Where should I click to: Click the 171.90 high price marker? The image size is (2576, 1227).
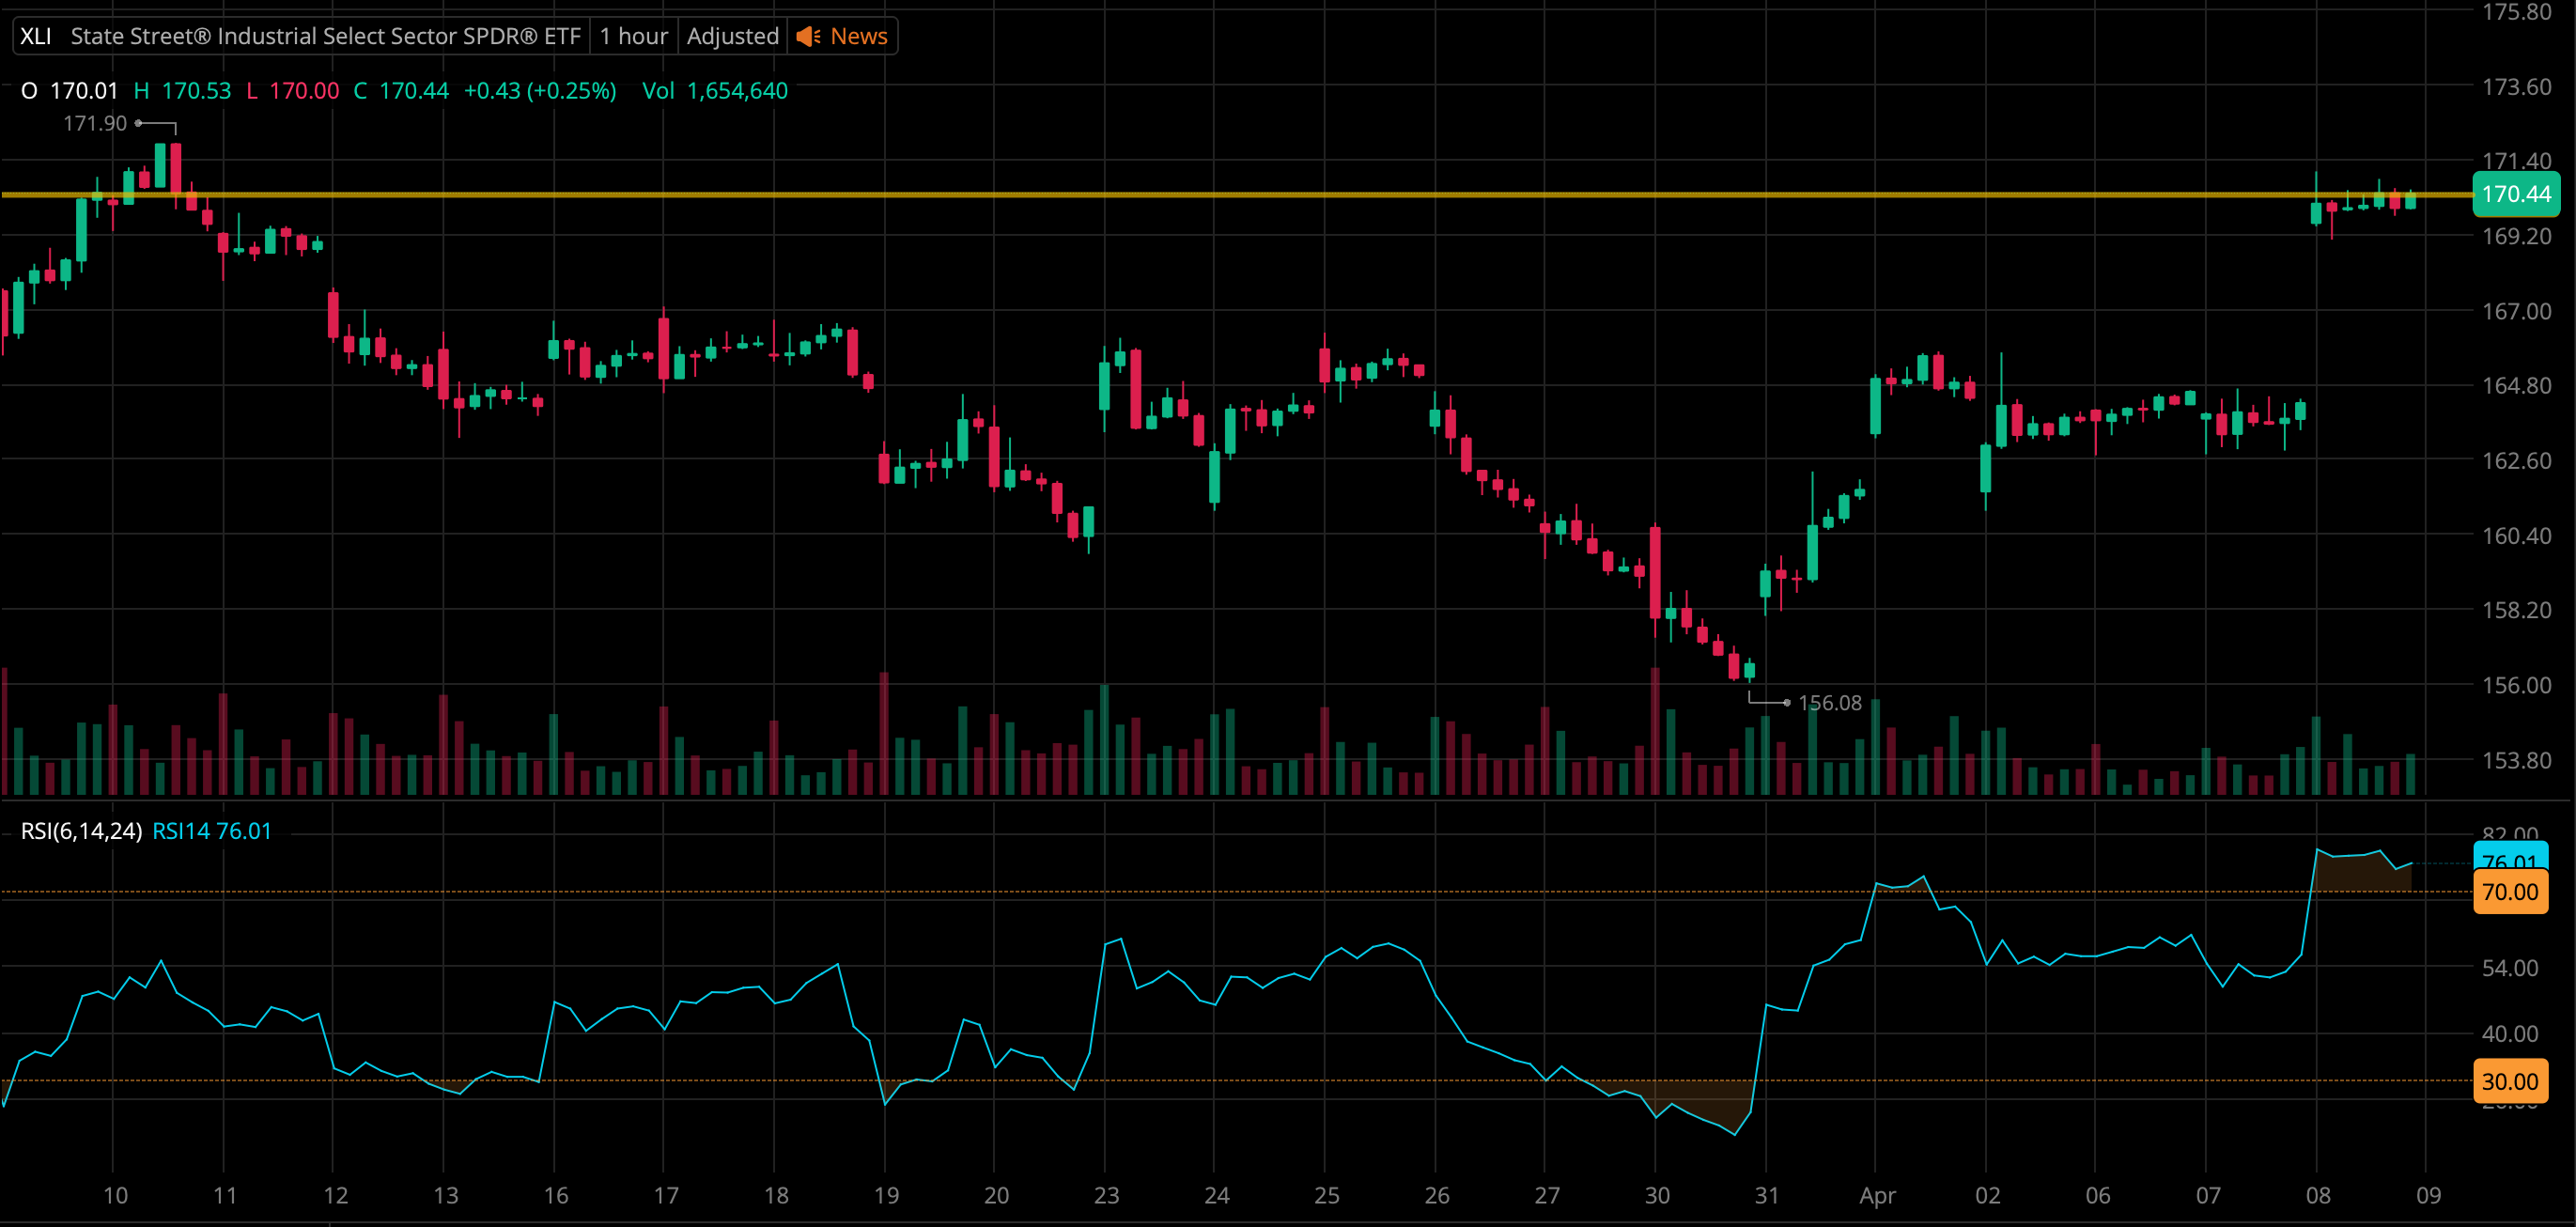coord(95,124)
